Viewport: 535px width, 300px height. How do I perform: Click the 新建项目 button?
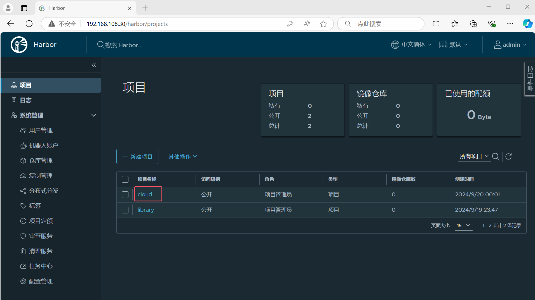[x=137, y=156]
